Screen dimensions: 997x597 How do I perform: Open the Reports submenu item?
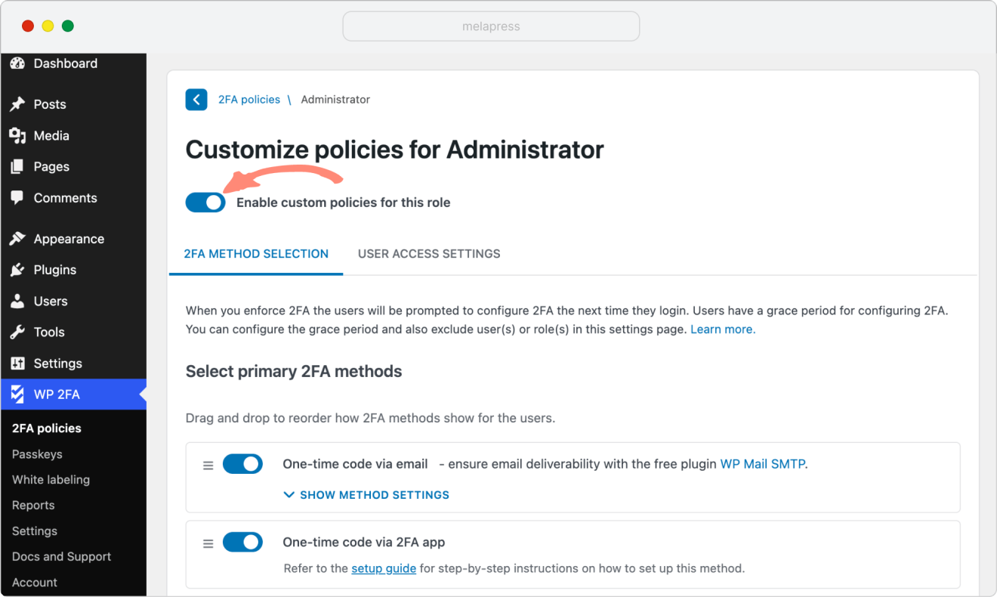pyautogui.click(x=33, y=506)
